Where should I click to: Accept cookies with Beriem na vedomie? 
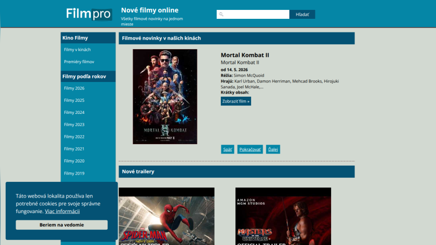tap(62, 225)
